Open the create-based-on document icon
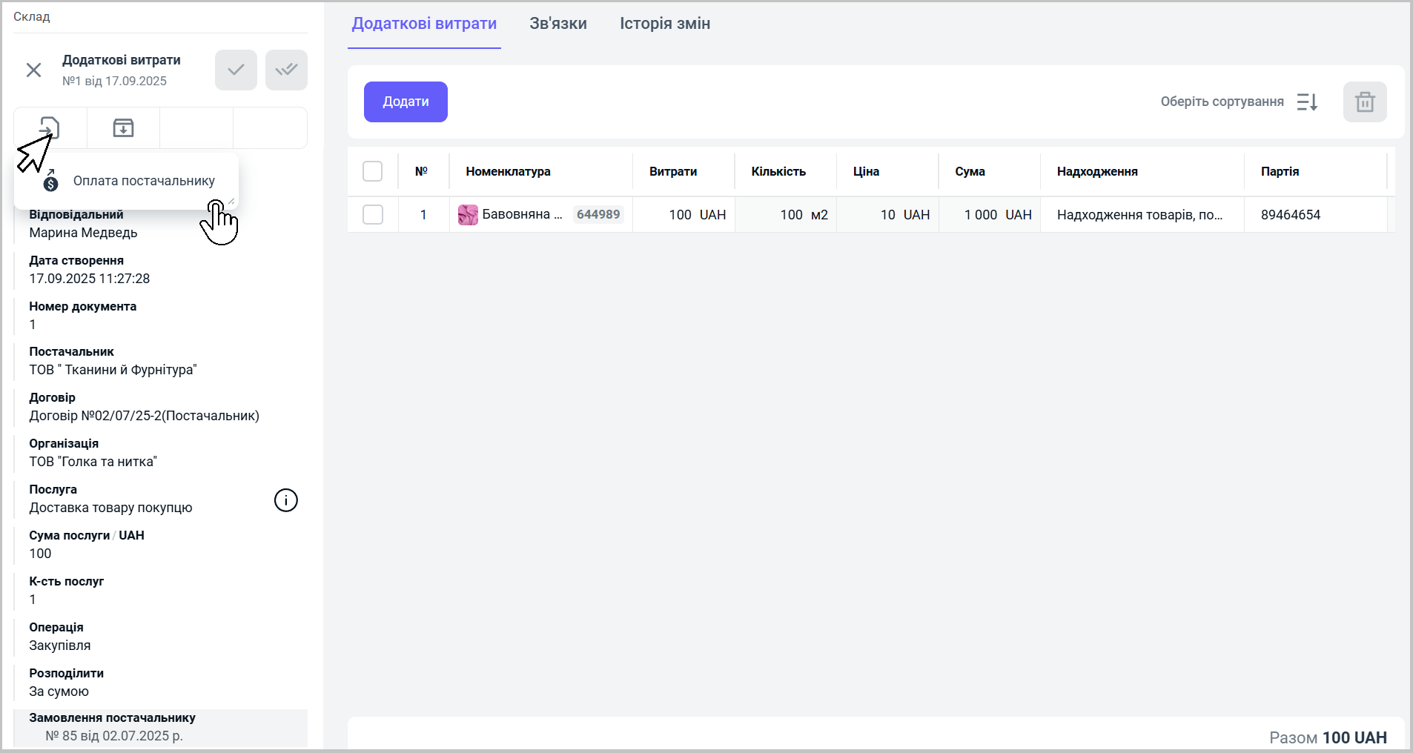Screen dimensions: 1413x753 click(50, 128)
